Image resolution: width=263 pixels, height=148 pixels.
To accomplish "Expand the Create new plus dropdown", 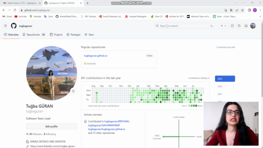I will pos(224,26).
